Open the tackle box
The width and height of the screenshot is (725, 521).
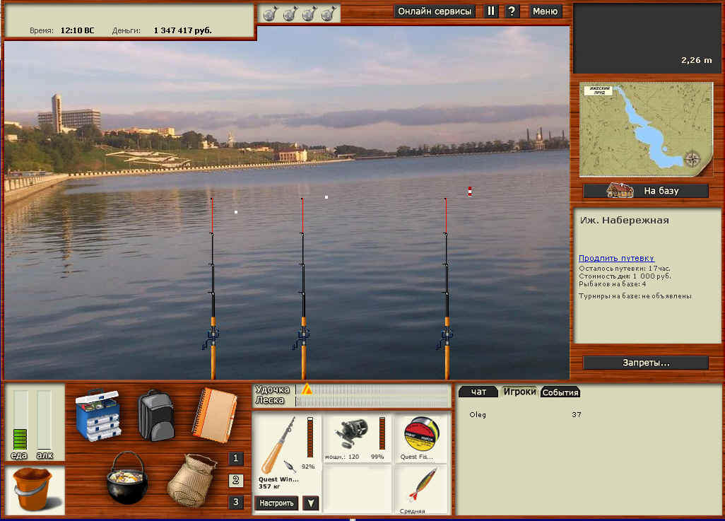[98, 414]
